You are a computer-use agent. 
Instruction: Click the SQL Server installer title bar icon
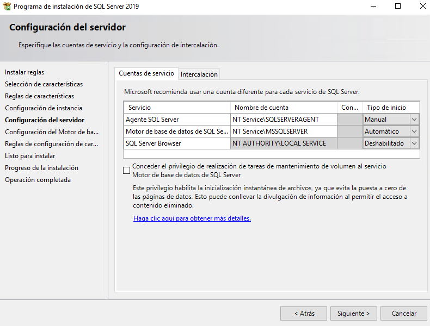click(x=7, y=7)
